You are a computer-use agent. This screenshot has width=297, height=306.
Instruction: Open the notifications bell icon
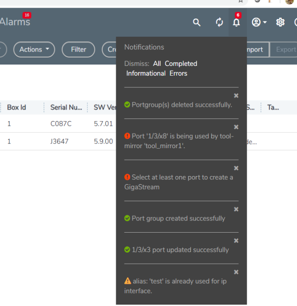click(x=237, y=22)
